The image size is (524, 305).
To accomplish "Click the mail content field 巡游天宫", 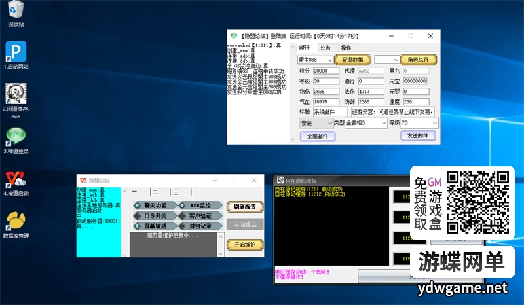I will 392,112.
